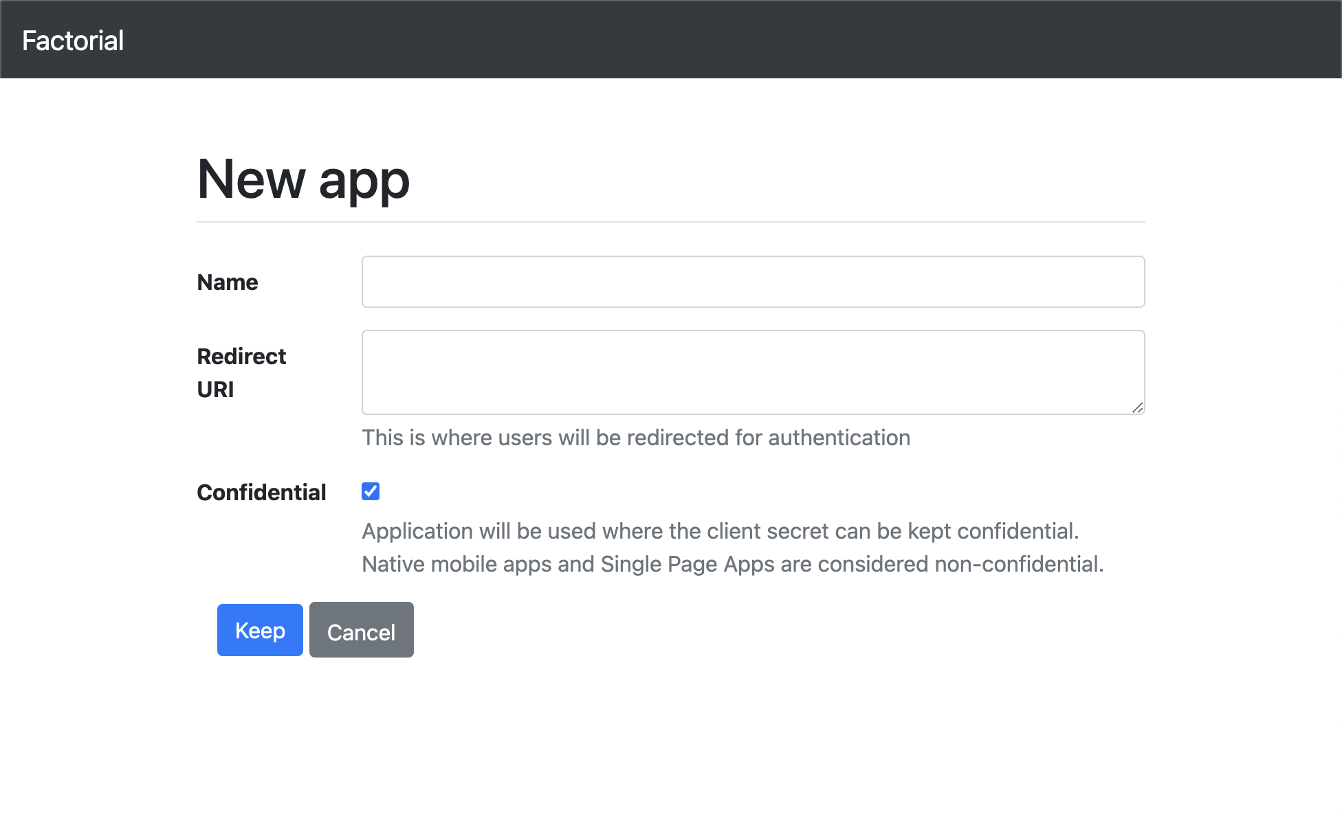1342x819 pixels.
Task: Click the Redirect URI textarea resize handle
Action: tap(1138, 407)
